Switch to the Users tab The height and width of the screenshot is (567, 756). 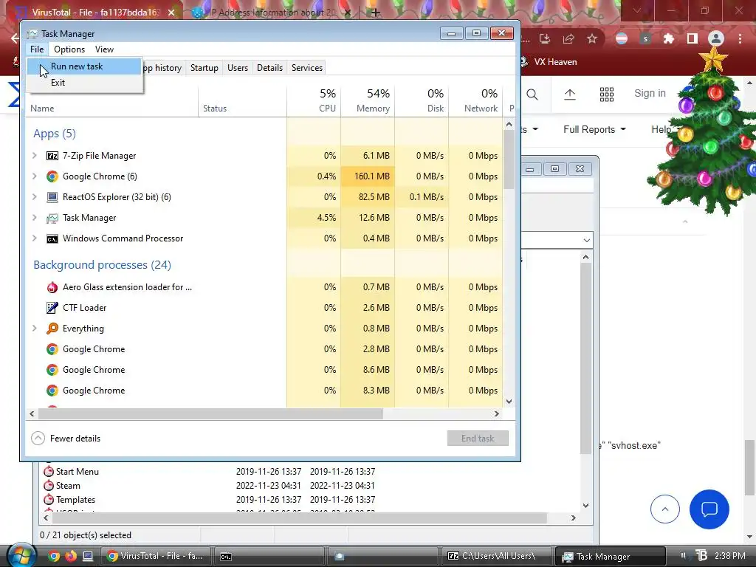237,67
